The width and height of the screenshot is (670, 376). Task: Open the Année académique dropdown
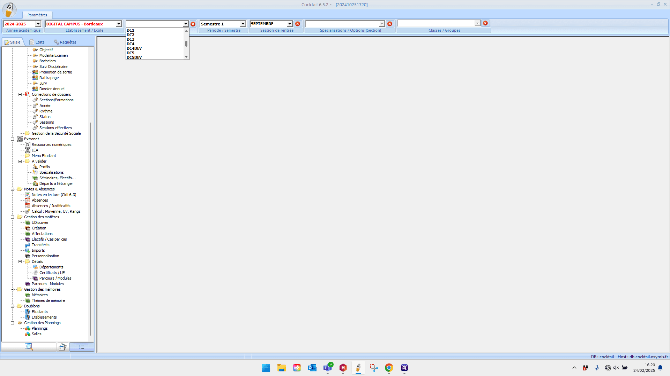click(x=38, y=24)
